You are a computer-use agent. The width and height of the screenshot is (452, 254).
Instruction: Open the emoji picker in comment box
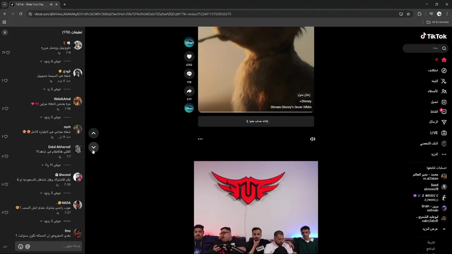point(20,247)
